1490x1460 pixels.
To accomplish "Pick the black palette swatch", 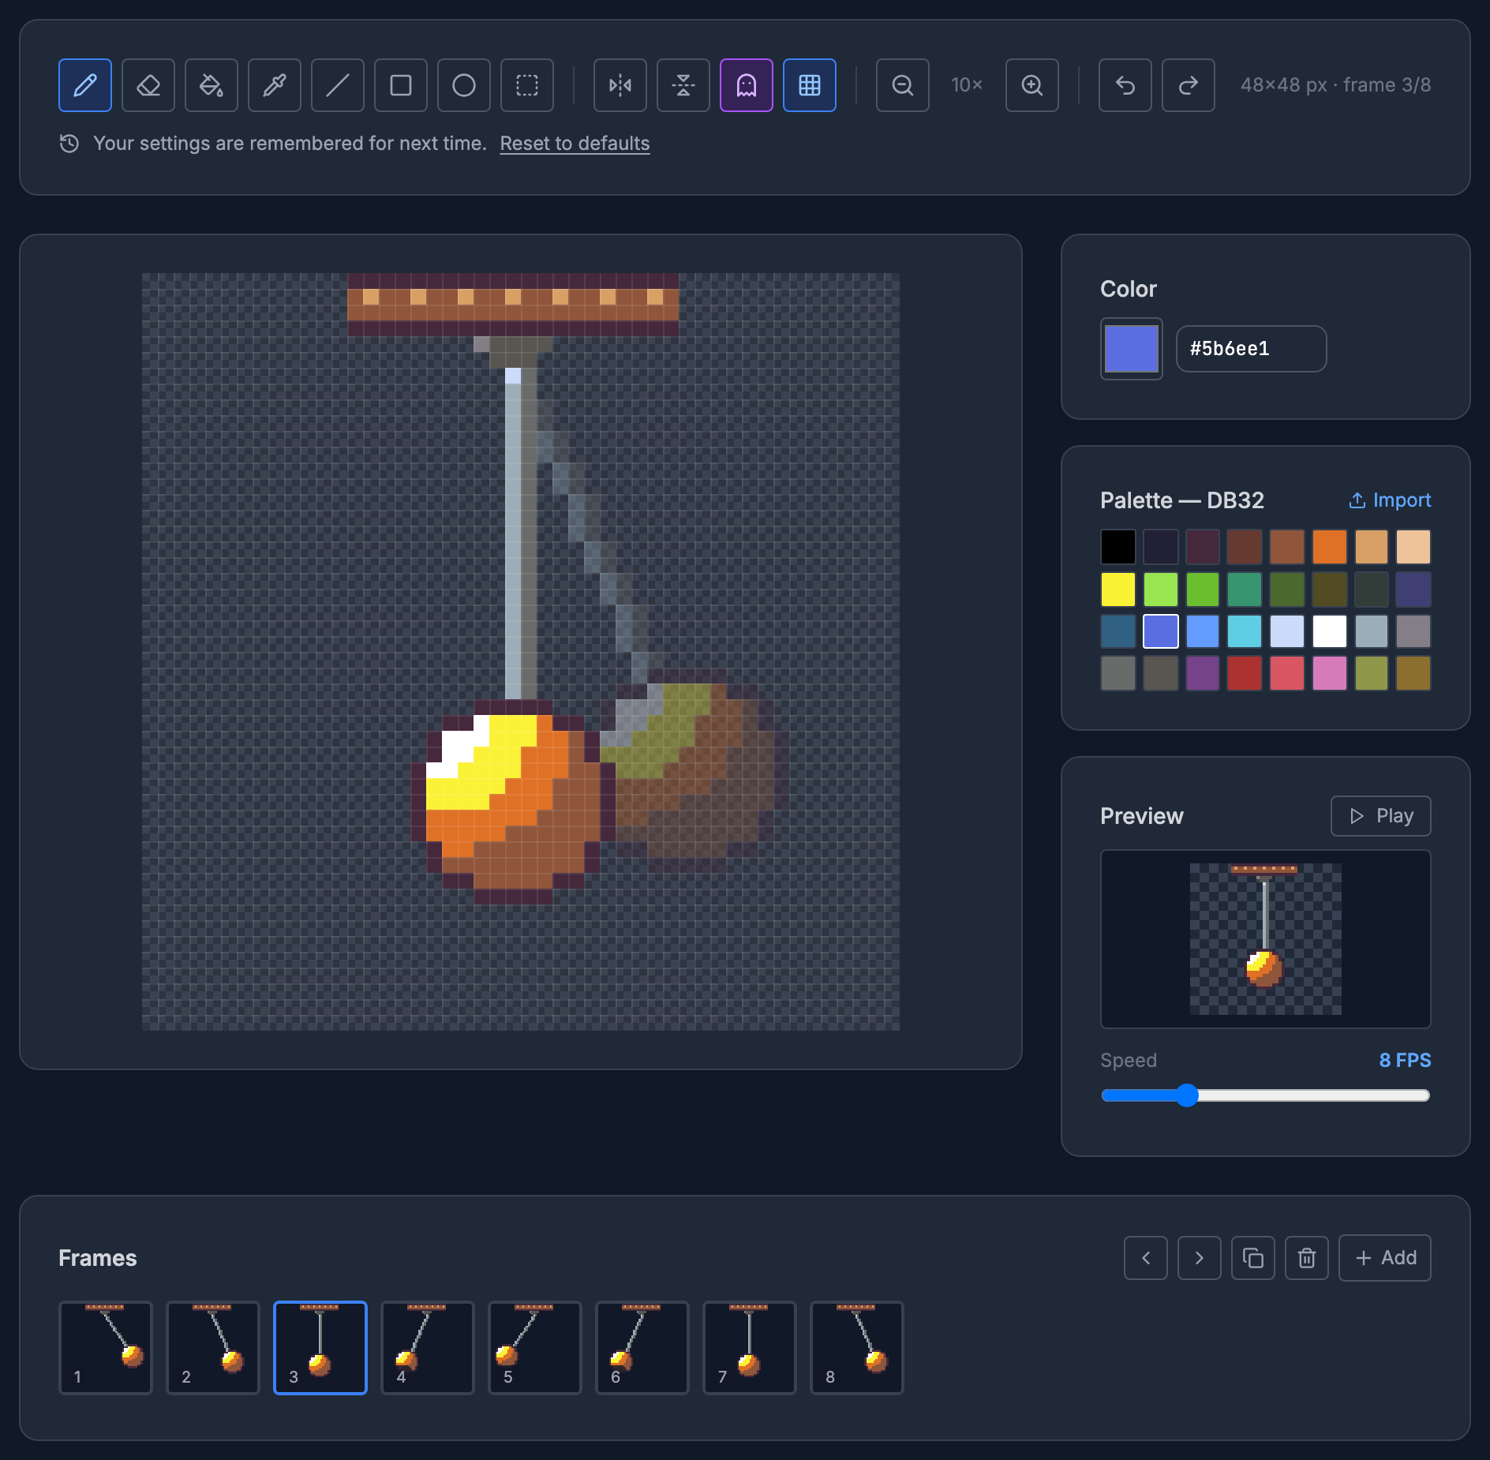I will pos(1118,547).
